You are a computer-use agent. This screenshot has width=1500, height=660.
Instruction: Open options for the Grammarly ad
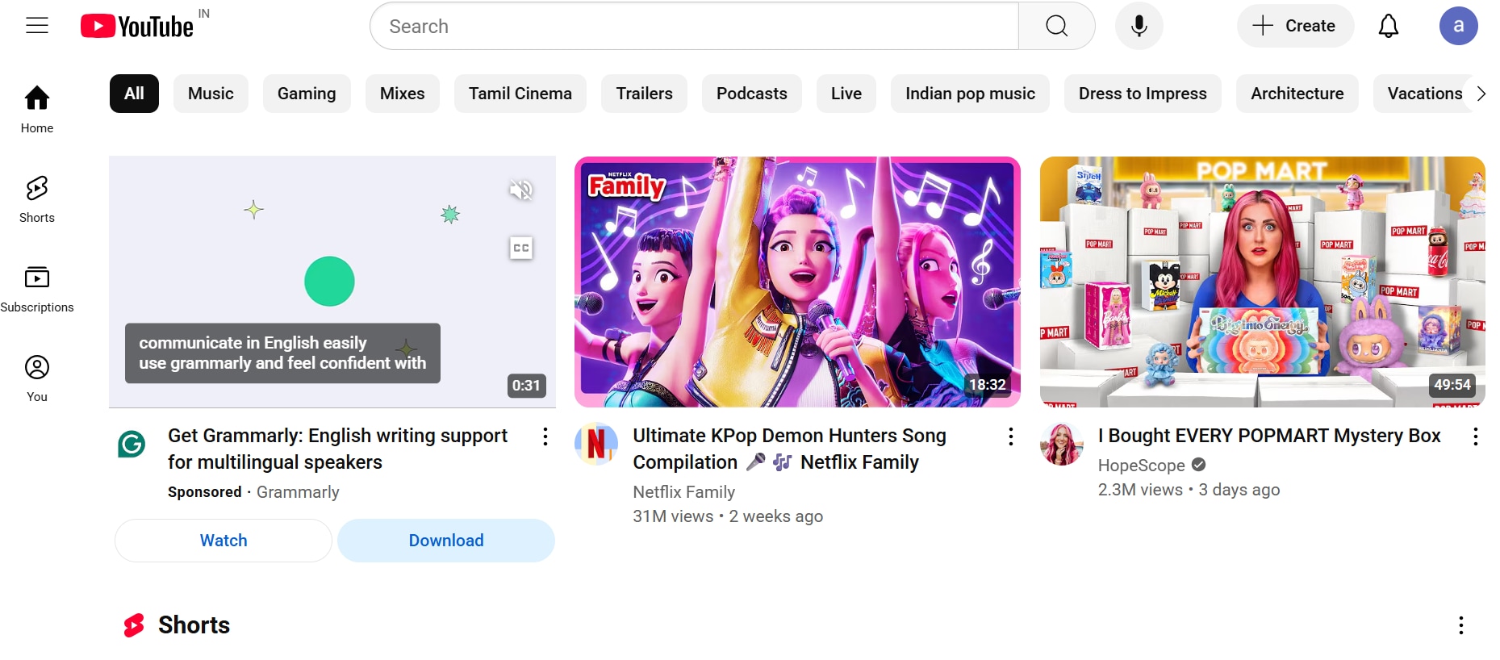coord(545,437)
